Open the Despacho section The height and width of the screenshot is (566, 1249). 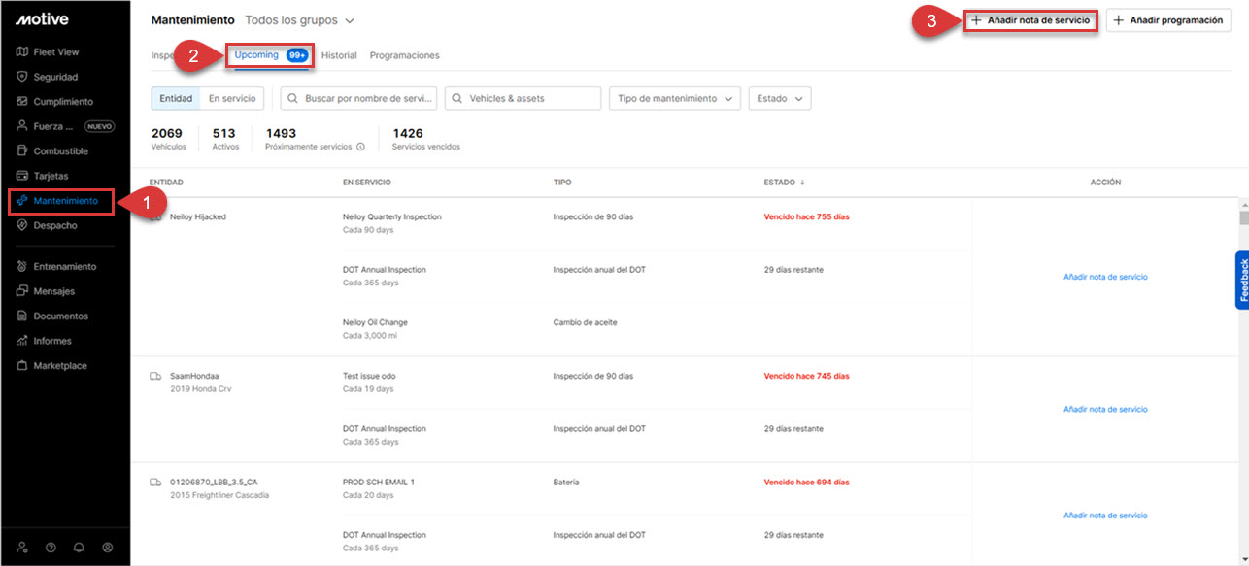tap(54, 225)
